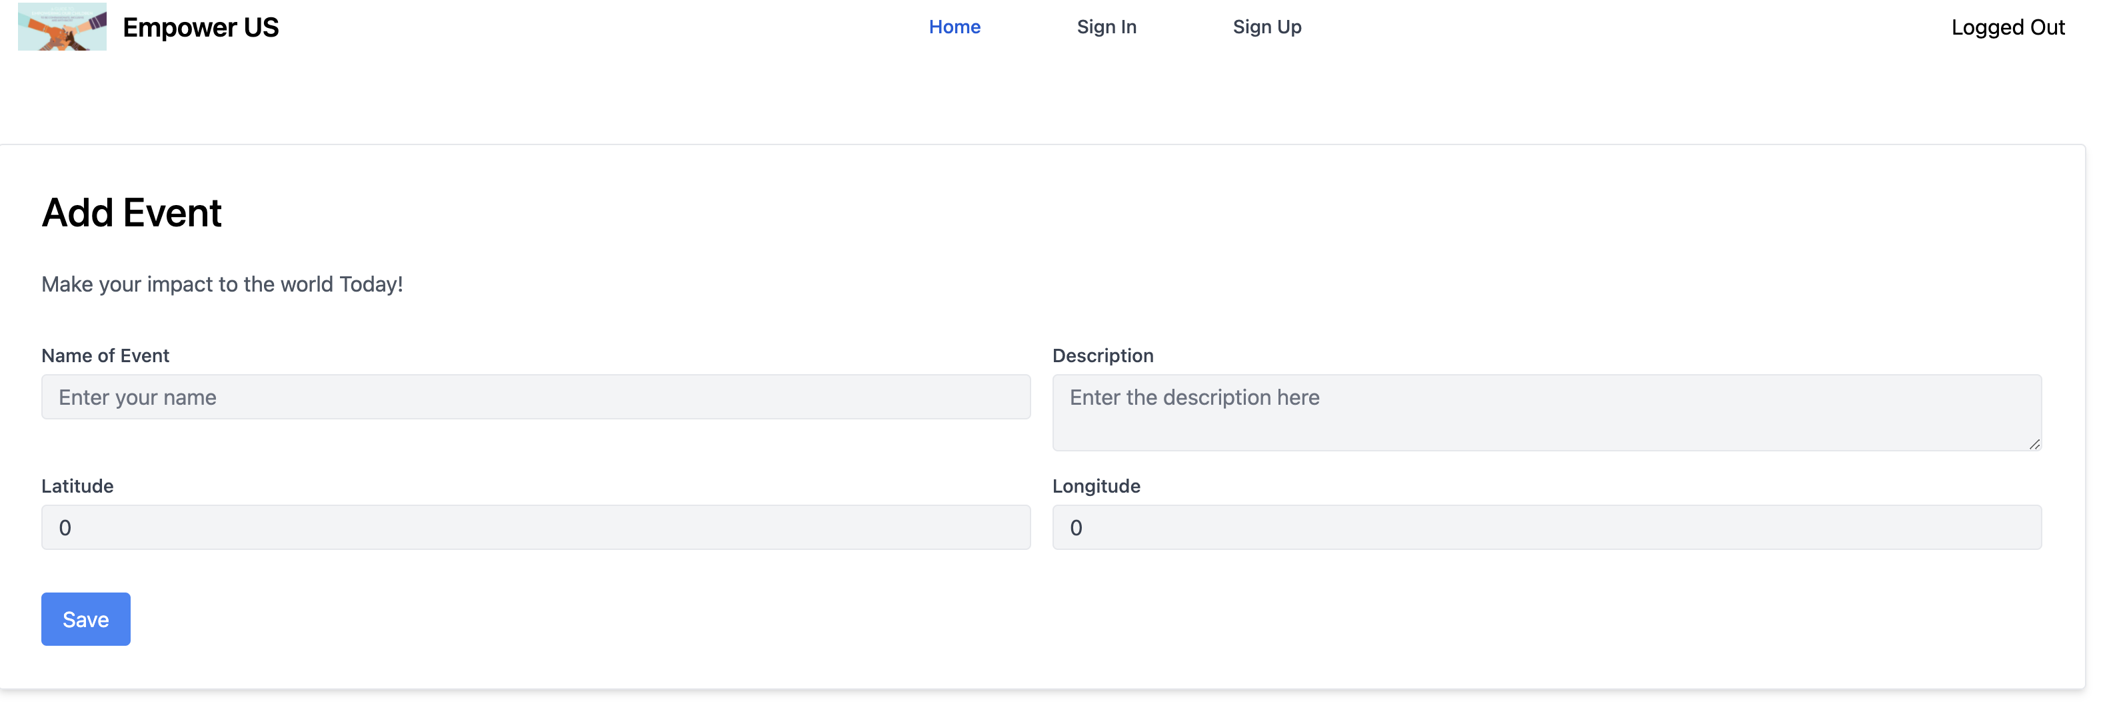The width and height of the screenshot is (2101, 727).
Task: Click the Name of Event label
Action: point(105,356)
